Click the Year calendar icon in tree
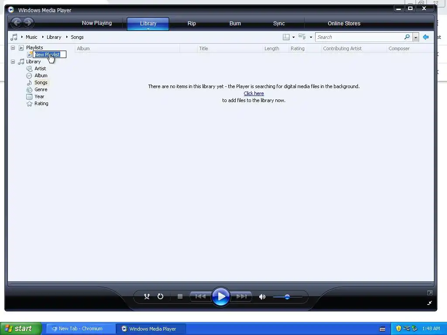The height and width of the screenshot is (335, 447). (x=29, y=96)
